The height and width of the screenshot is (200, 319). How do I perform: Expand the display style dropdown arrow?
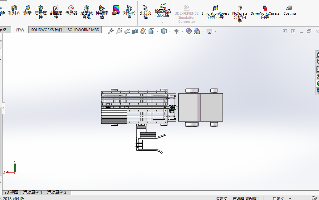click(170, 31)
